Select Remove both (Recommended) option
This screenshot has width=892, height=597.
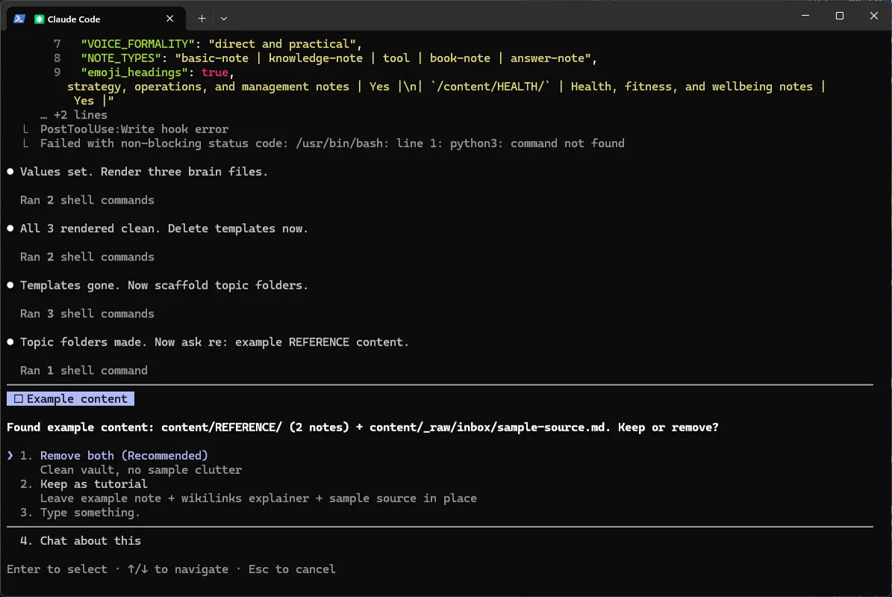(124, 455)
